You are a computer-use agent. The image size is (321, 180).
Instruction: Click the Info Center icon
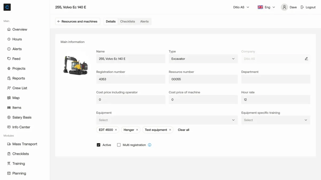[9, 127]
